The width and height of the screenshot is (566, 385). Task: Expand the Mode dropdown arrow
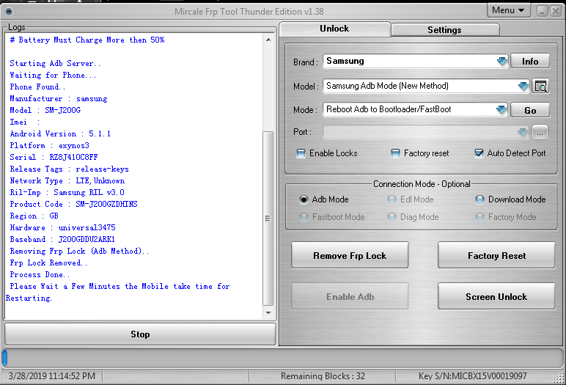coord(501,109)
